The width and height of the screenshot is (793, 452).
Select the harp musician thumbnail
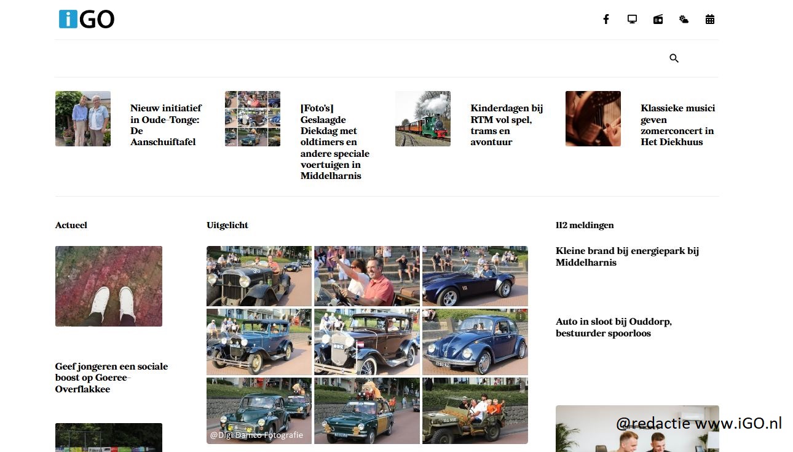tap(593, 119)
